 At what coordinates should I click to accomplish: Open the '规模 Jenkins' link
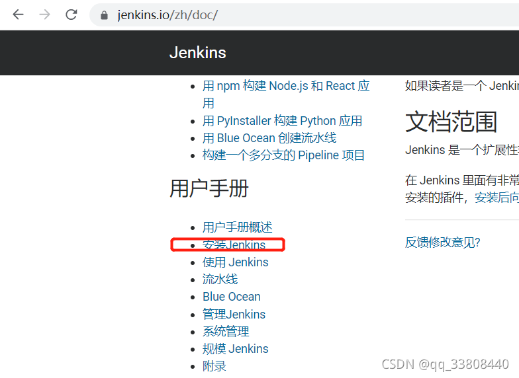(x=236, y=349)
